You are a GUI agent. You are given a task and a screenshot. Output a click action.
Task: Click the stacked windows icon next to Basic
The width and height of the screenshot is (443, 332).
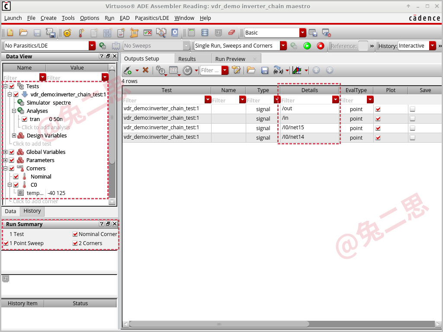(313, 33)
